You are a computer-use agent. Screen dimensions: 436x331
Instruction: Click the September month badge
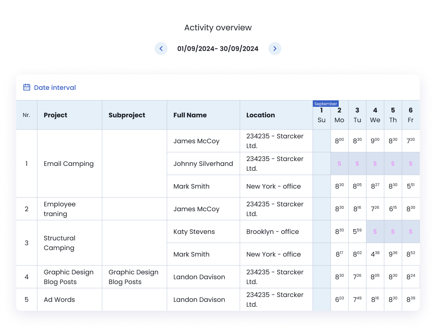tap(326, 103)
